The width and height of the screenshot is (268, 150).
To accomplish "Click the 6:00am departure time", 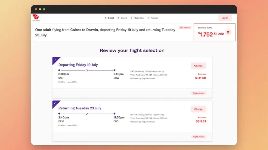I will click(x=64, y=74).
